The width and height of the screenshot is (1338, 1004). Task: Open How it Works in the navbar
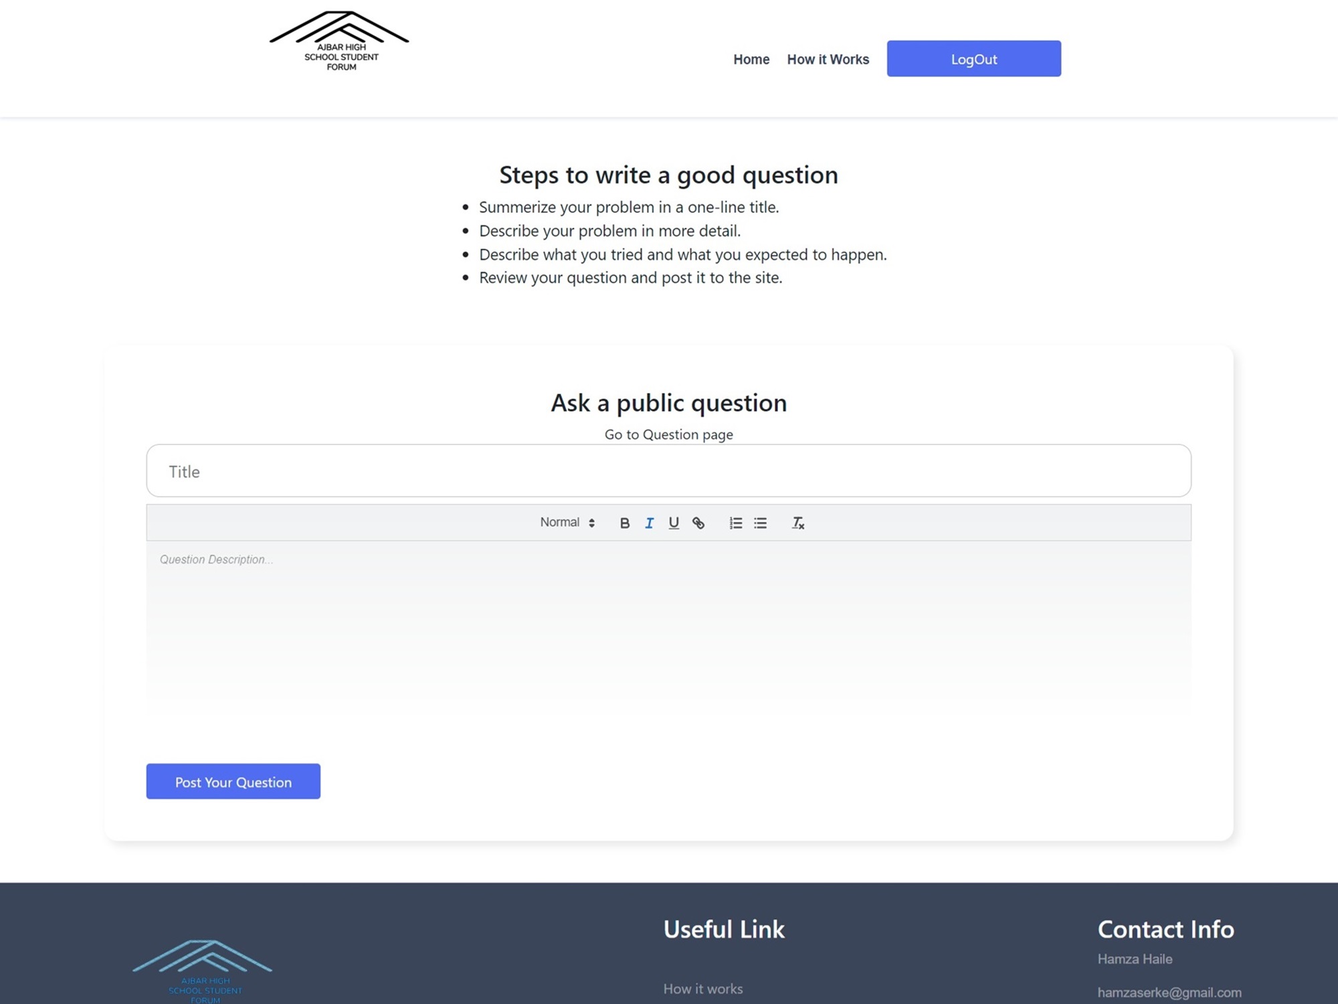coord(828,60)
